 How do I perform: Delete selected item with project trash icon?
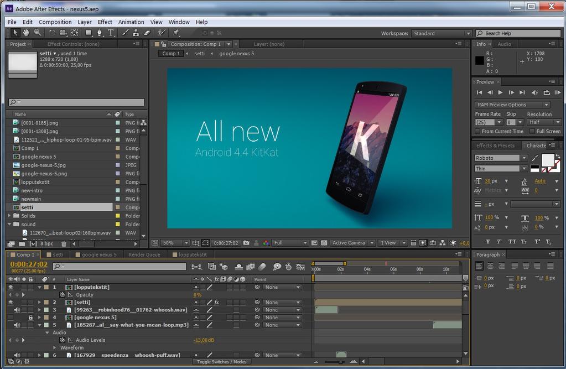(64, 244)
